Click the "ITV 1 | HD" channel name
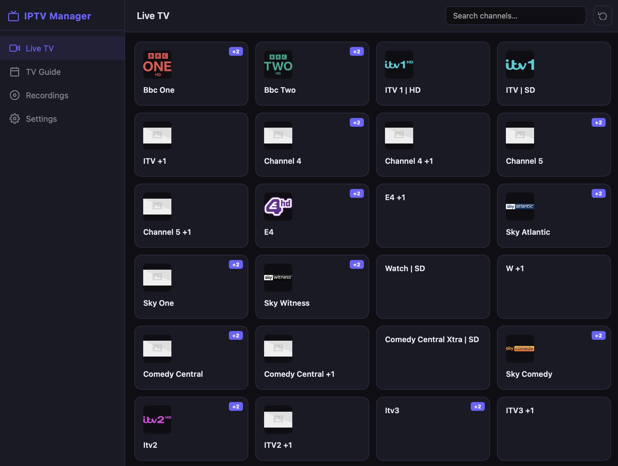Screen dimensions: 618x466 coord(403,90)
